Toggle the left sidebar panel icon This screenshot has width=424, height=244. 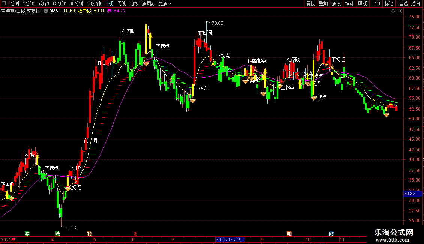4,3
